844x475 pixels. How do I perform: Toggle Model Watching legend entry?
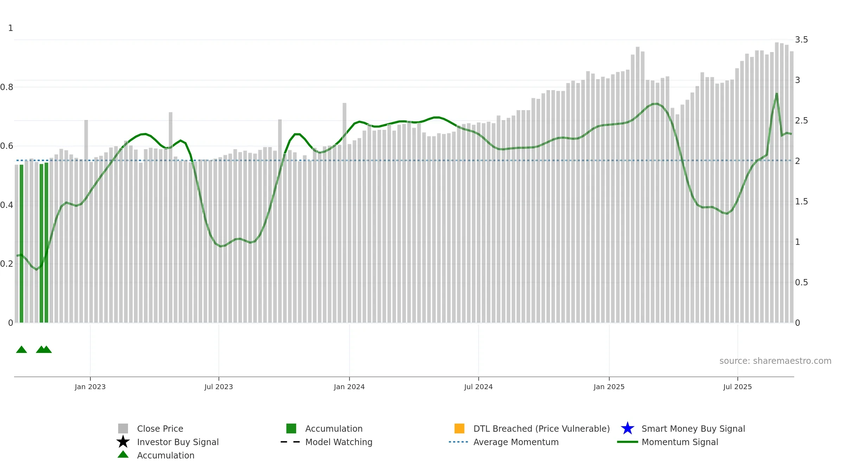pyautogui.click(x=339, y=442)
